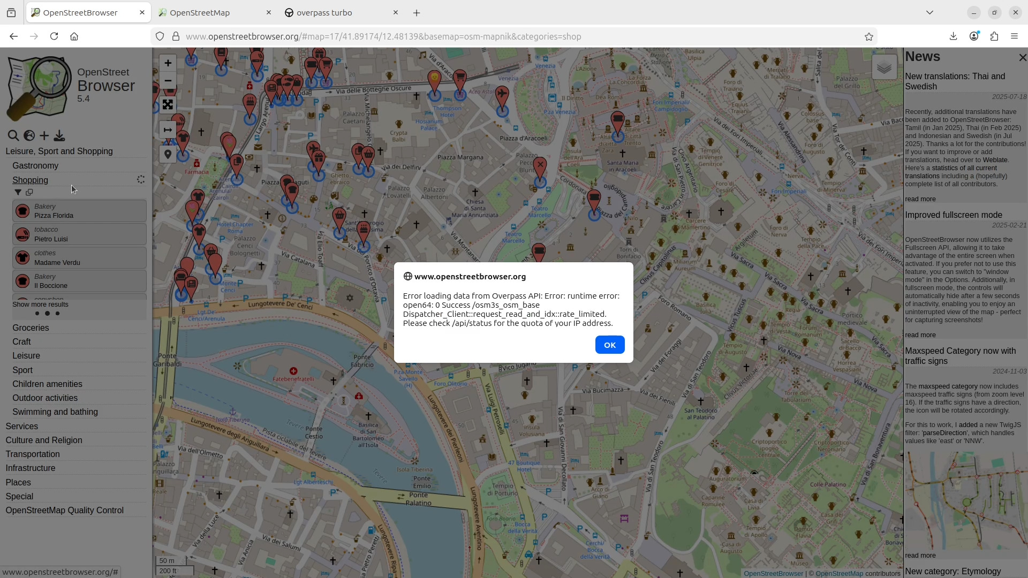The width and height of the screenshot is (1028, 578).
Task: Click the search magnifier icon in sidebar
Action: click(13, 136)
